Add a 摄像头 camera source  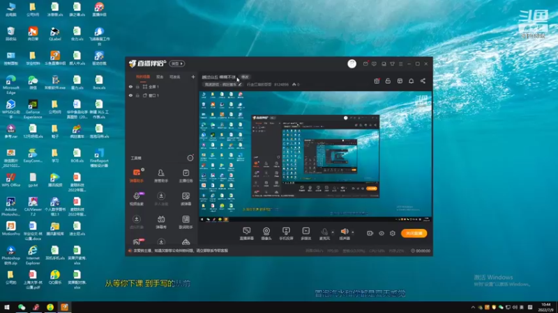(x=266, y=234)
